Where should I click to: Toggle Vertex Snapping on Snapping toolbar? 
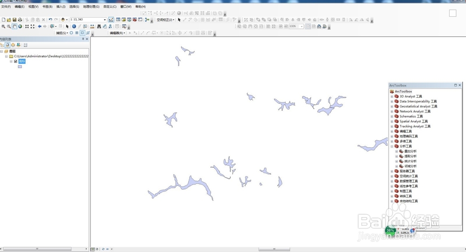pos(82,33)
